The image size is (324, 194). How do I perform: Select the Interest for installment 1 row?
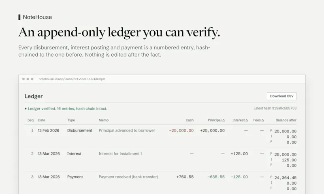pos(160,160)
